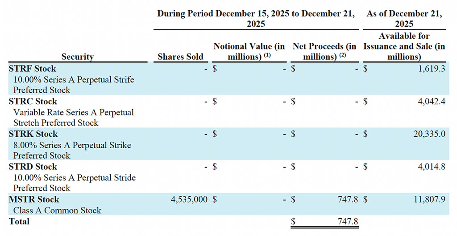Click the STRC Stock row label

pyautogui.click(x=33, y=102)
